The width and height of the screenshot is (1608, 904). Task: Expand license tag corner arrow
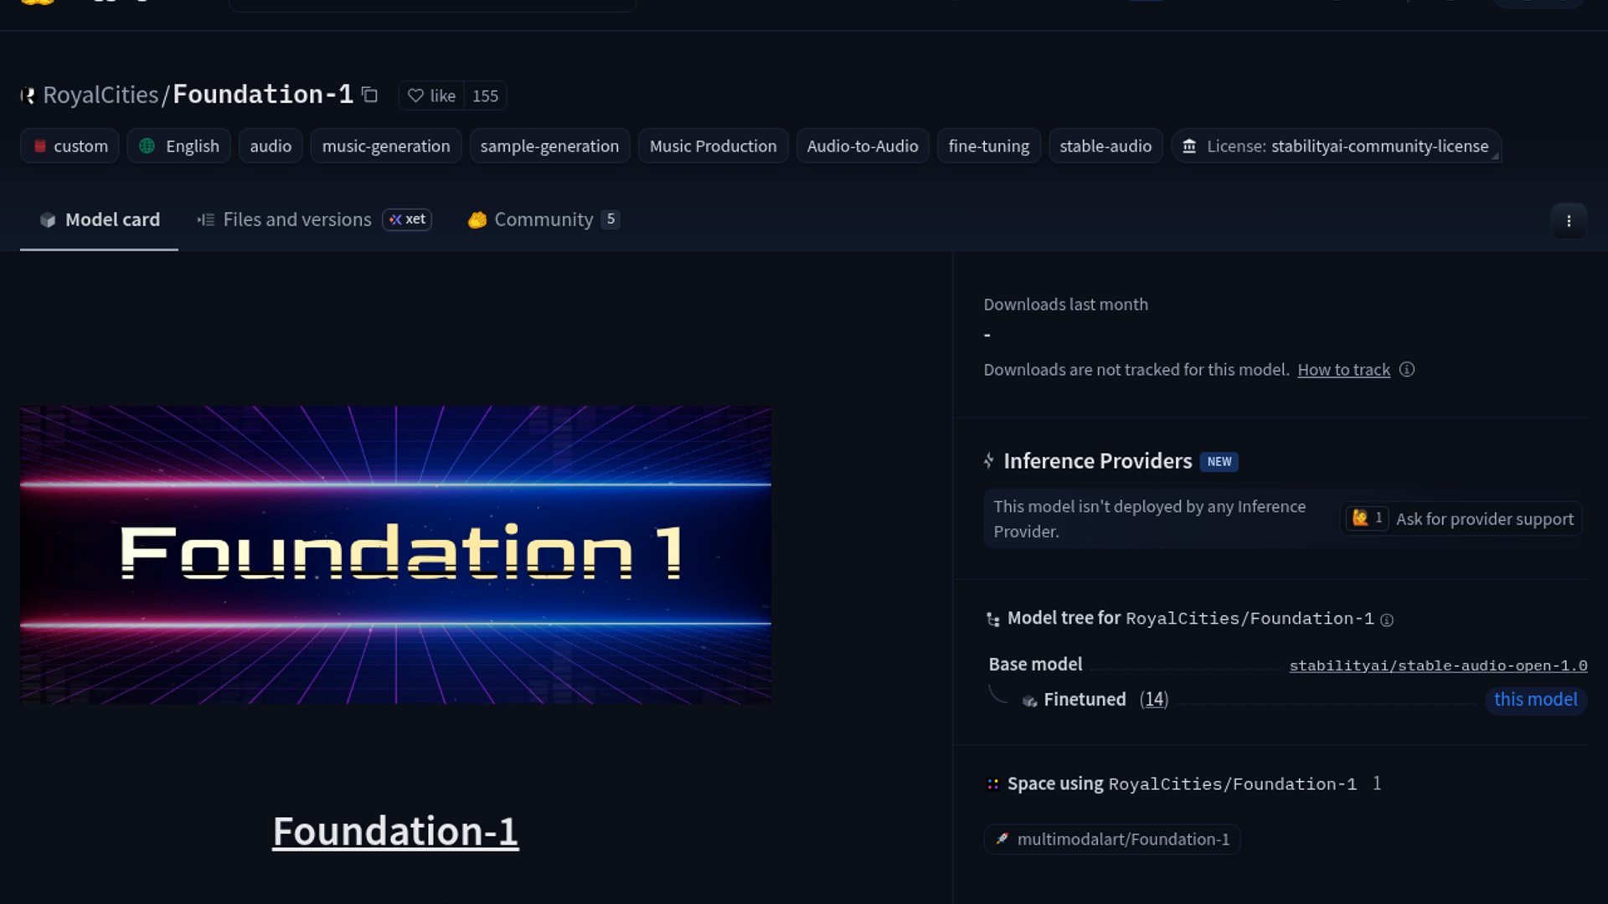(1495, 157)
